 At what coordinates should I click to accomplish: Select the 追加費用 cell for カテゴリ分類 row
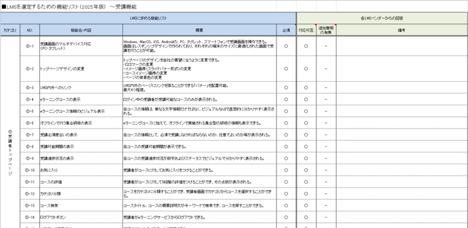(x=326, y=193)
